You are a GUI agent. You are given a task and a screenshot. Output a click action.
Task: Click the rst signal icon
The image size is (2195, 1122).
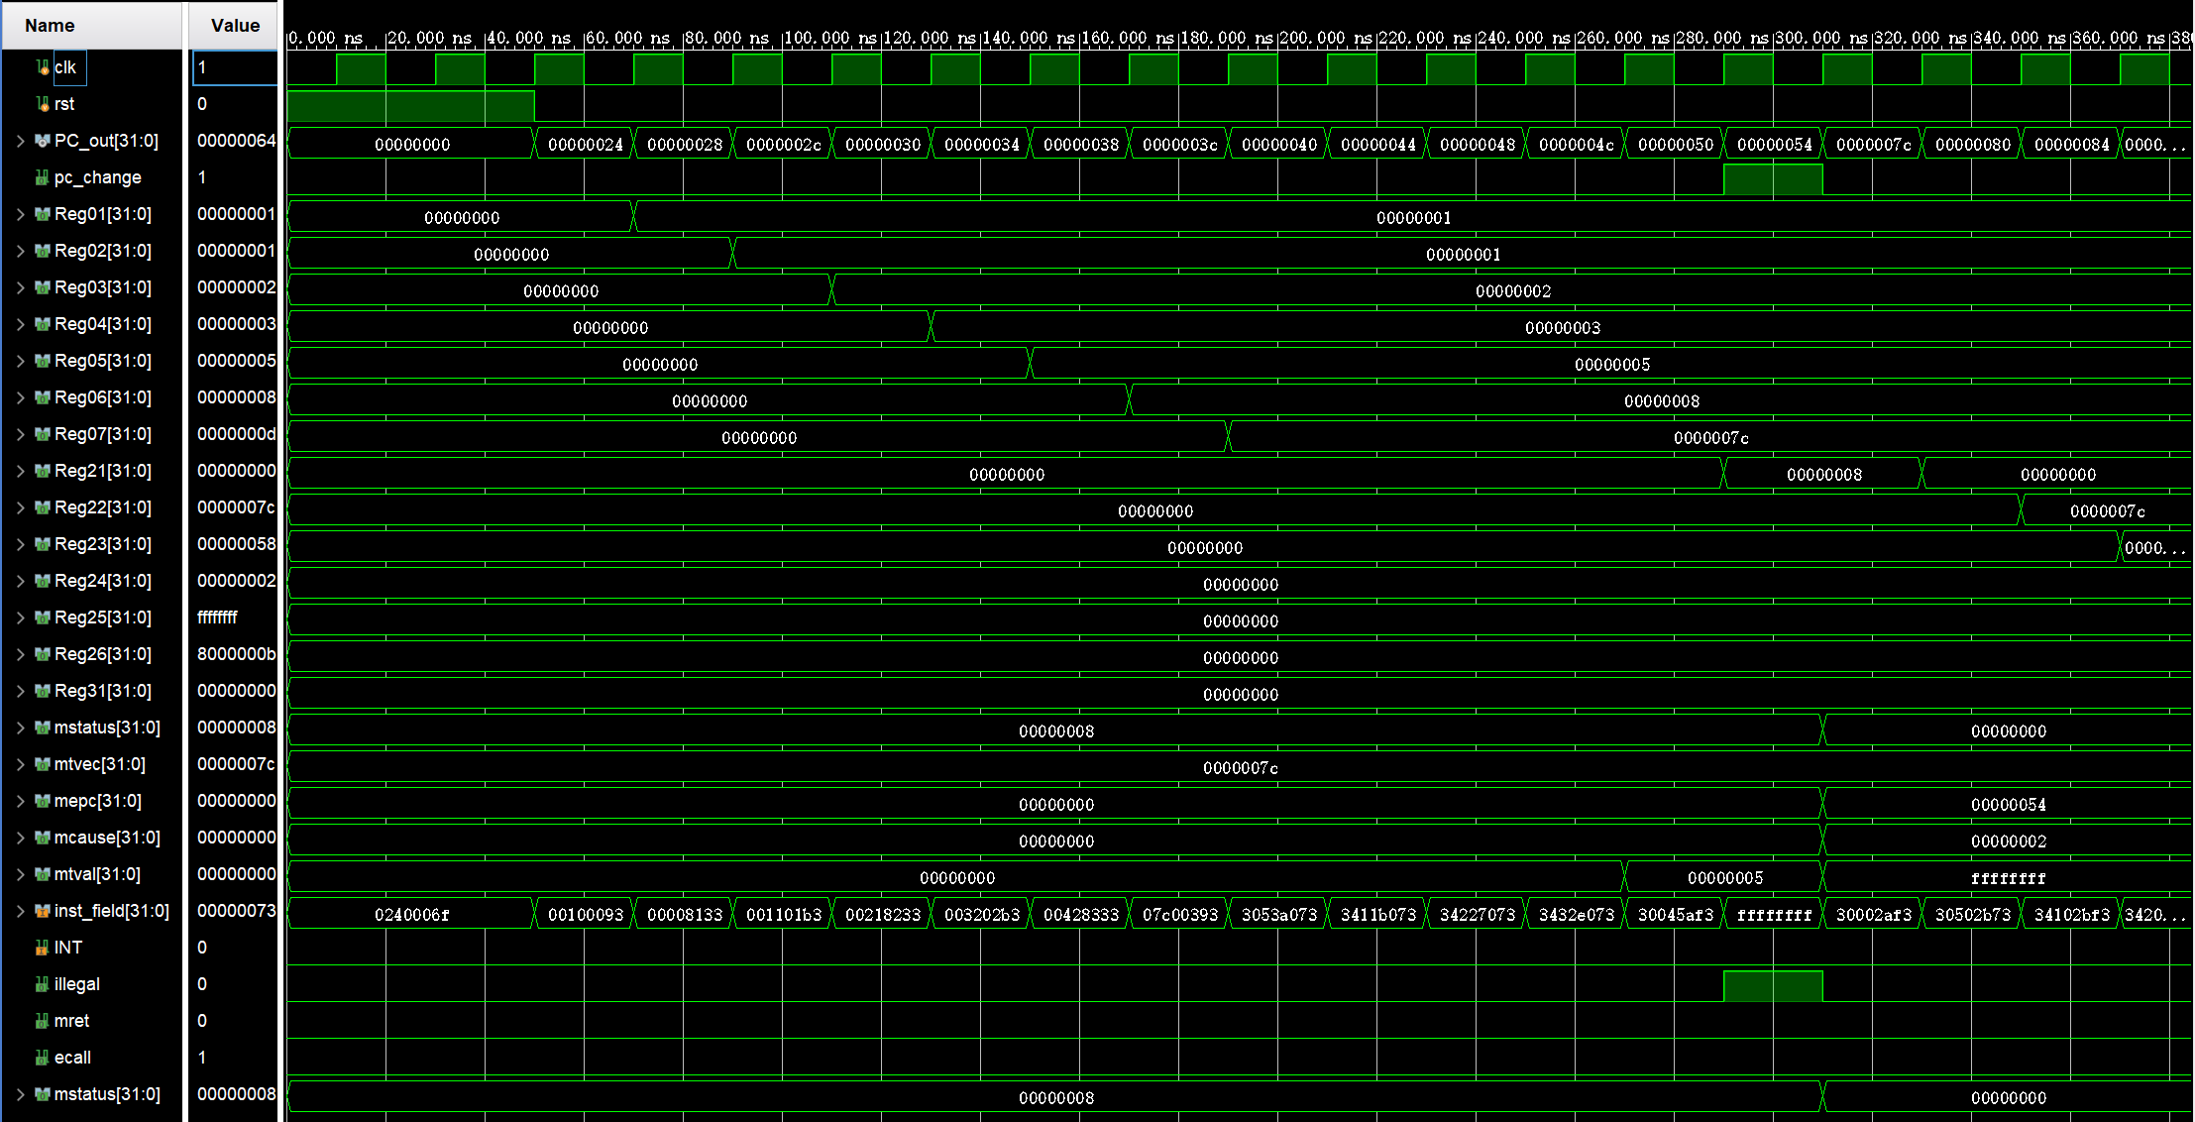[43, 104]
